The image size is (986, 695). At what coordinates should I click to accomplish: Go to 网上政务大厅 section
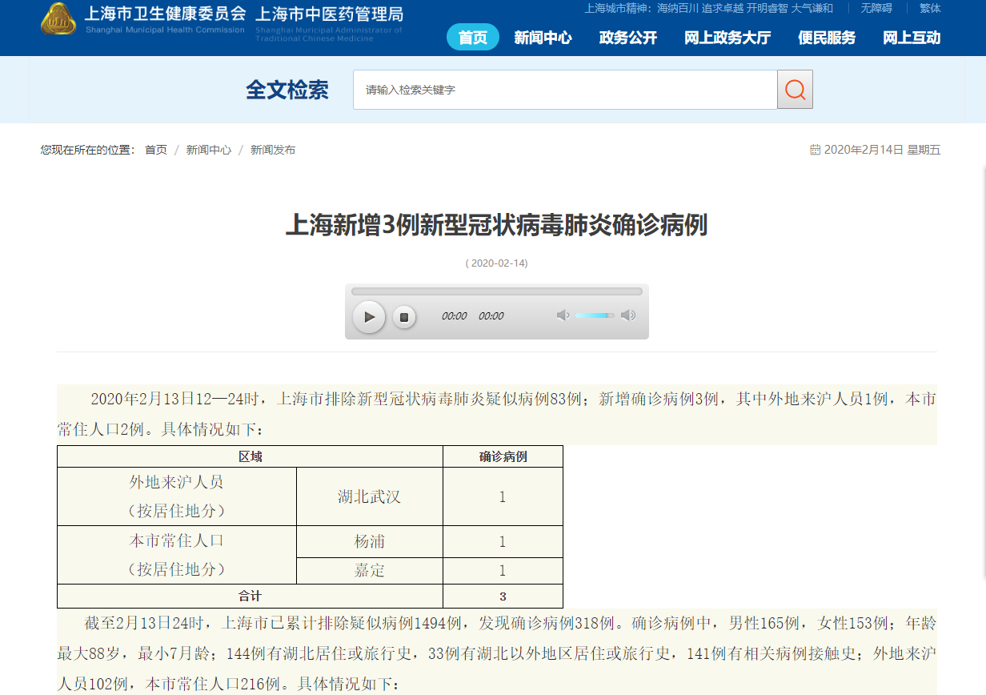click(727, 38)
